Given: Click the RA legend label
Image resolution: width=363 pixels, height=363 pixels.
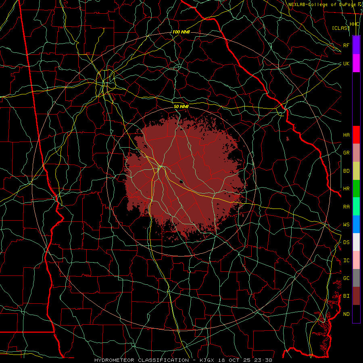Looking at the screenshot, I should (346, 207).
